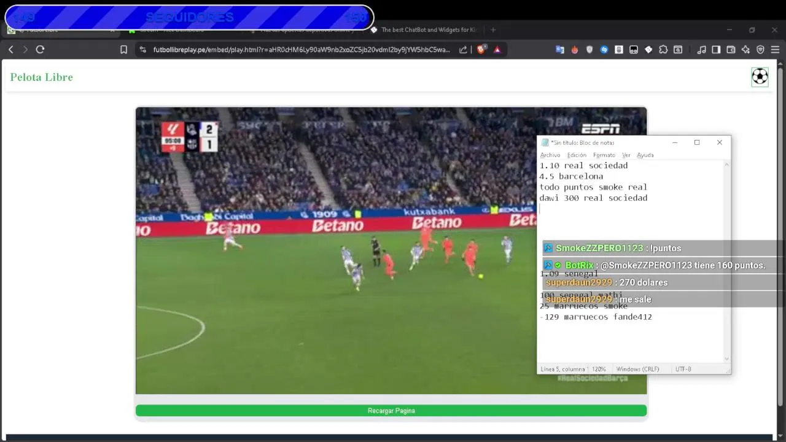This screenshot has height=442, width=786.
Task: Open the Google Translate extension icon
Action: click(x=560, y=50)
